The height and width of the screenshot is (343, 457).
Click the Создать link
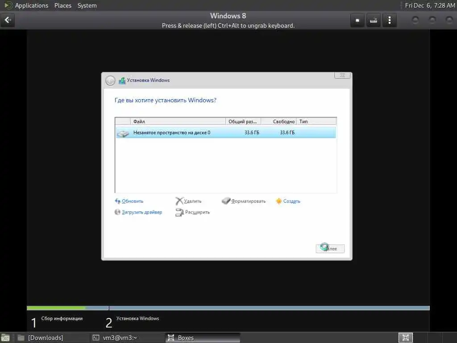coord(292,201)
